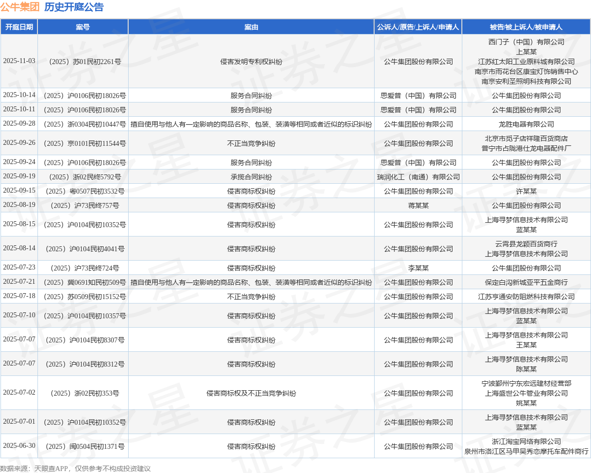This screenshot has height=473, width=591.
Task: Click defendant 宁波鄞州宁东宏远建材经营部
Action: [x=526, y=383]
